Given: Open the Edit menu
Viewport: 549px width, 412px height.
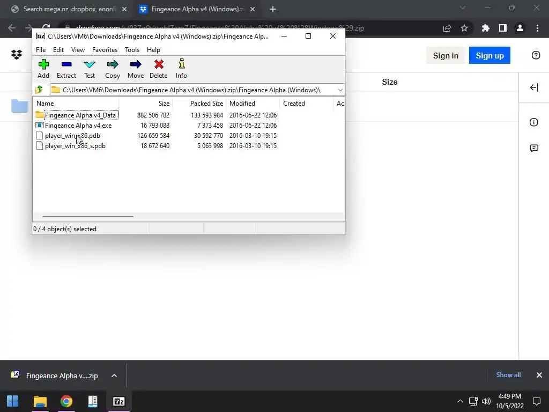Looking at the screenshot, I should (58, 50).
